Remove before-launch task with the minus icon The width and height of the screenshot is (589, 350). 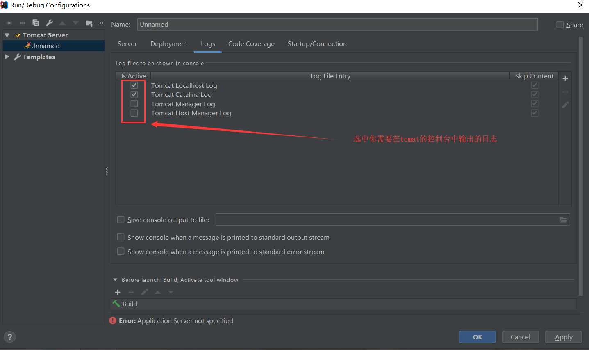point(131,292)
